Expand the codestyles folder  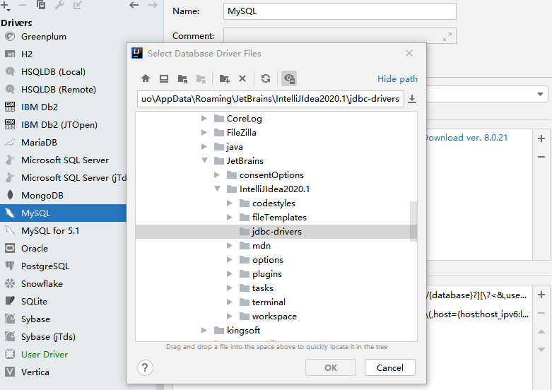pos(230,203)
